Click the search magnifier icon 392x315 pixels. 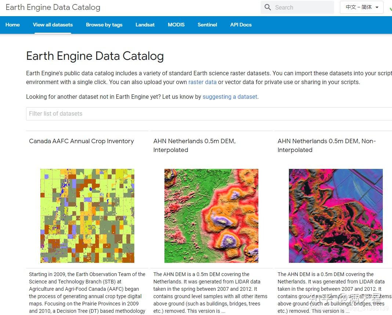coord(268,7)
